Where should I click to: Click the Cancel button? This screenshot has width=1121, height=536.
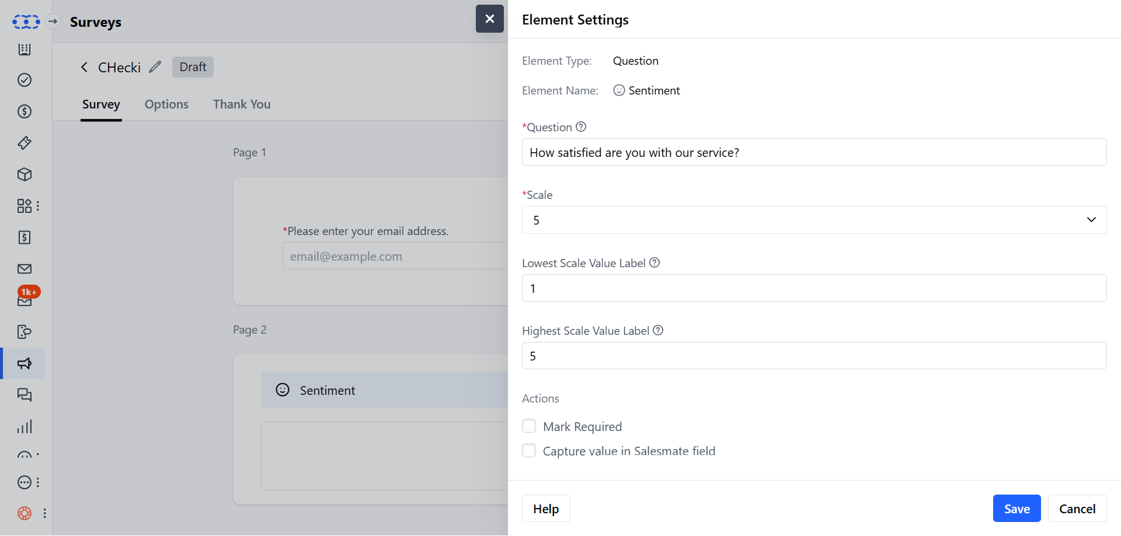tap(1077, 509)
